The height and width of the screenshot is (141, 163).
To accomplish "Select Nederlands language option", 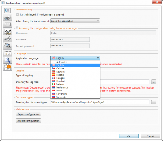I will pos(75,87).
